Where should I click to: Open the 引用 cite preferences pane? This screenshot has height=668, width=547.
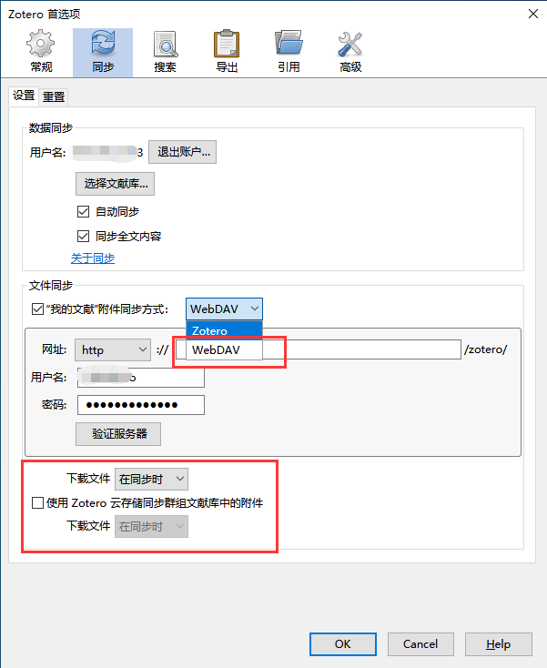(289, 53)
